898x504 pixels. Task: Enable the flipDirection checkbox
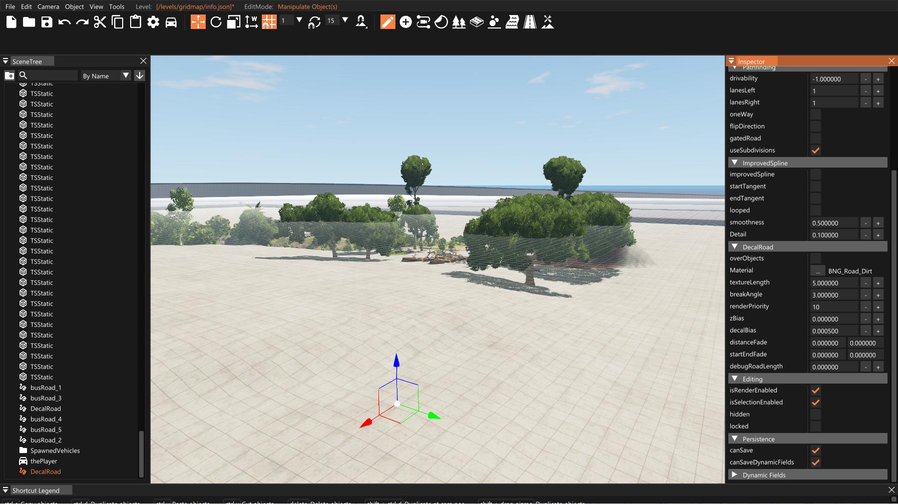point(816,126)
